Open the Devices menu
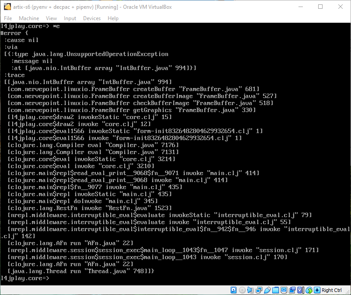The height and width of the screenshot is (295, 351). (x=92, y=18)
